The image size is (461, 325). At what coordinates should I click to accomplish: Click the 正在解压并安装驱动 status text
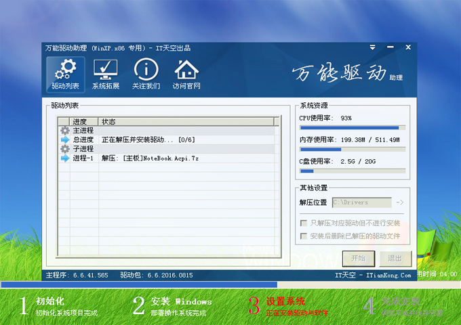[148, 139]
